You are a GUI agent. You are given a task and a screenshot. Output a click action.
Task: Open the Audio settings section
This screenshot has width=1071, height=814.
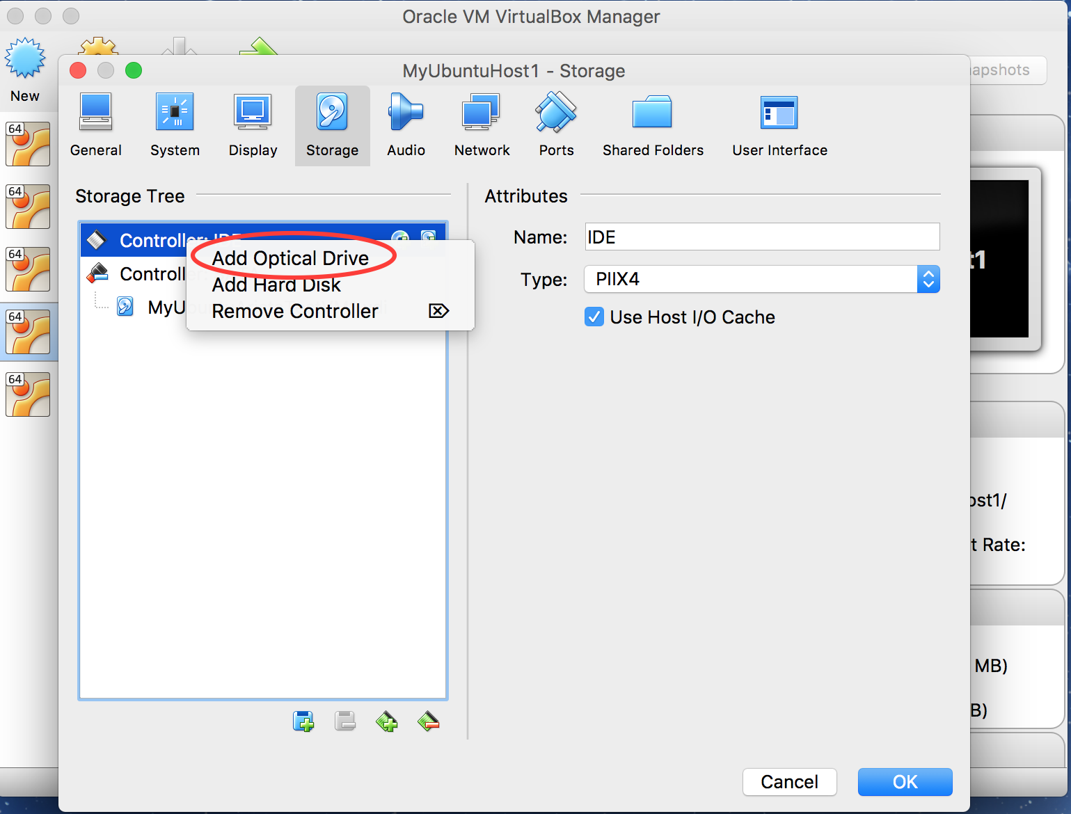tap(406, 126)
